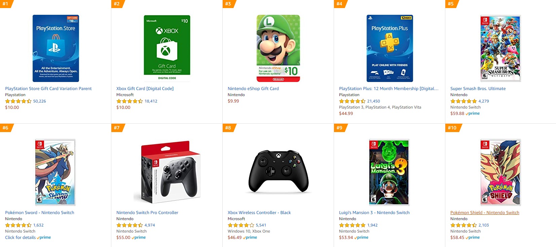Click the PlayStation Plus membership image

click(390, 48)
